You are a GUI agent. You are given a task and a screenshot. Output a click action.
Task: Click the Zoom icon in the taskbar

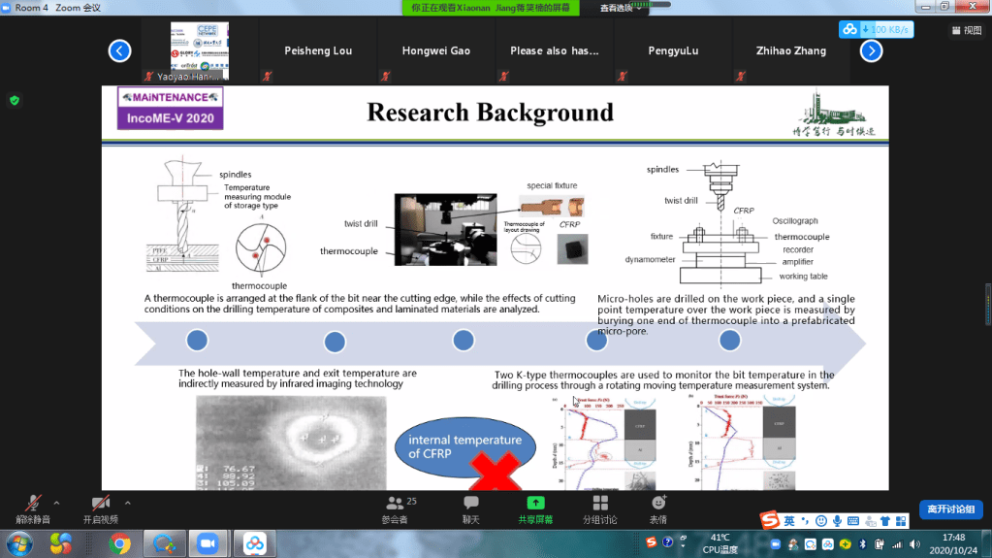(x=206, y=542)
